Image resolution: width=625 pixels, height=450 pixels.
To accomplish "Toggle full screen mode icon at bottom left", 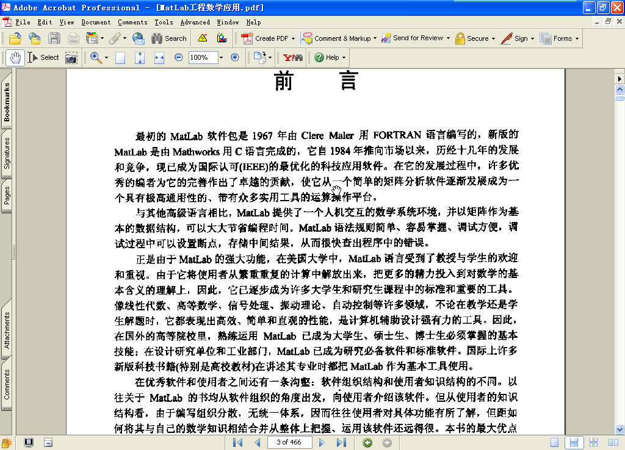I will (29, 443).
